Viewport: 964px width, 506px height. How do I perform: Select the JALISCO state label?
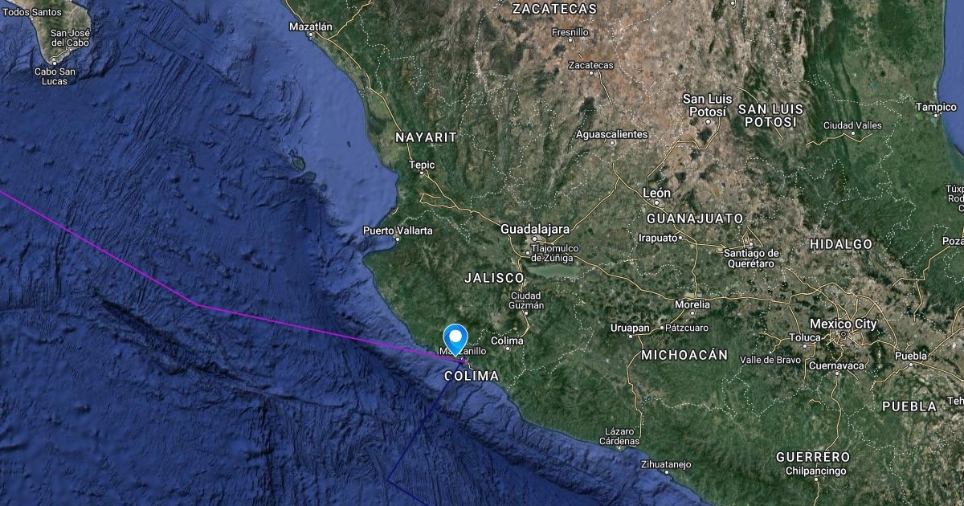coord(494,277)
